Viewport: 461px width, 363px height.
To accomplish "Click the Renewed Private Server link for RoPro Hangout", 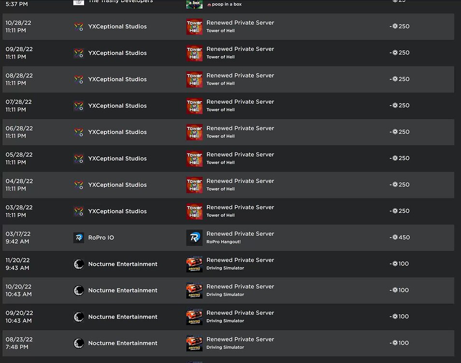I will coord(240,233).
